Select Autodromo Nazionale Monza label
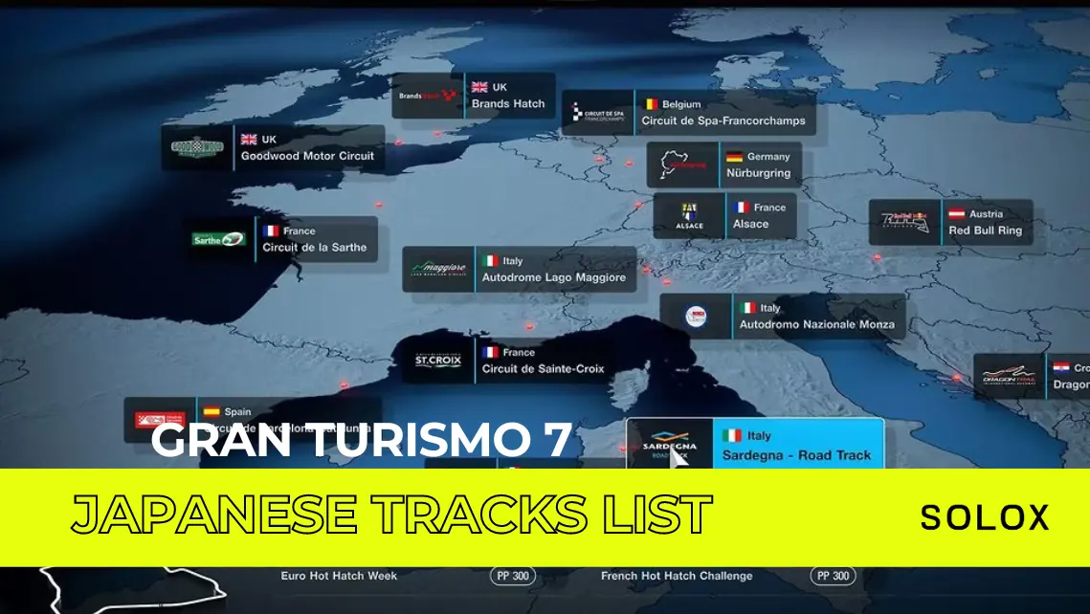This screenshot has height=614, width=1090. pyautogui.click(x=817, y=324)
